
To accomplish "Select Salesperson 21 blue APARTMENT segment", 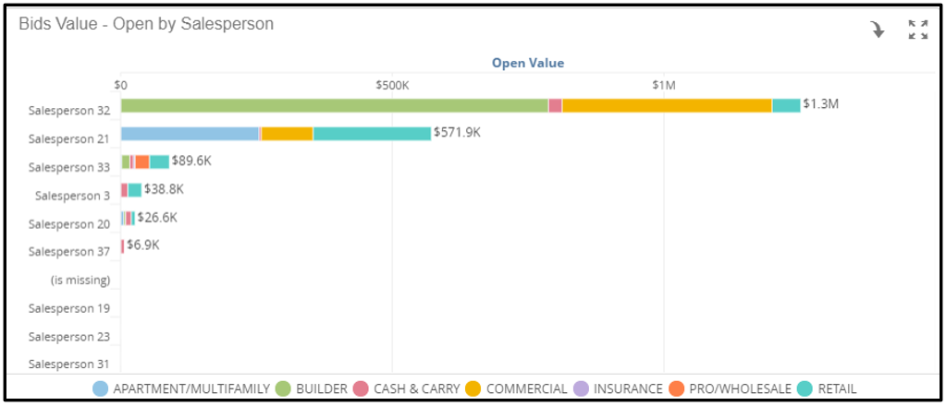I will pyautogui.click(x=190, y=134).
